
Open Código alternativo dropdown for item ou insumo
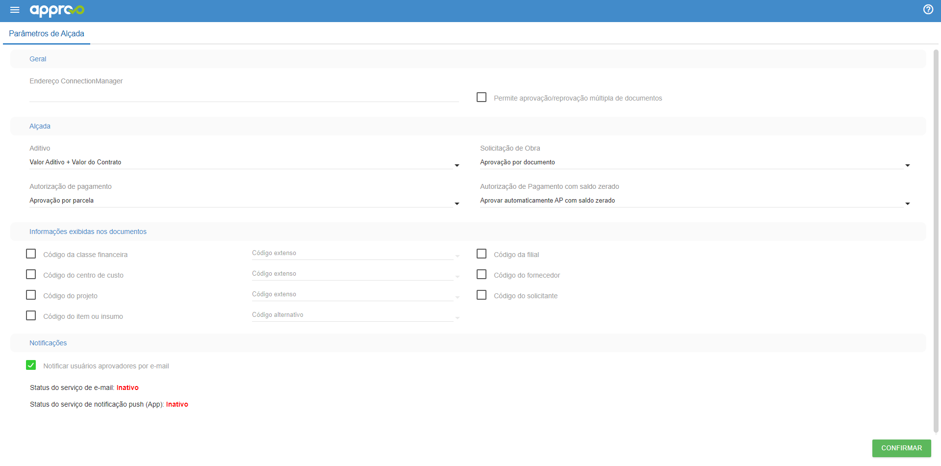click(356, 315)
